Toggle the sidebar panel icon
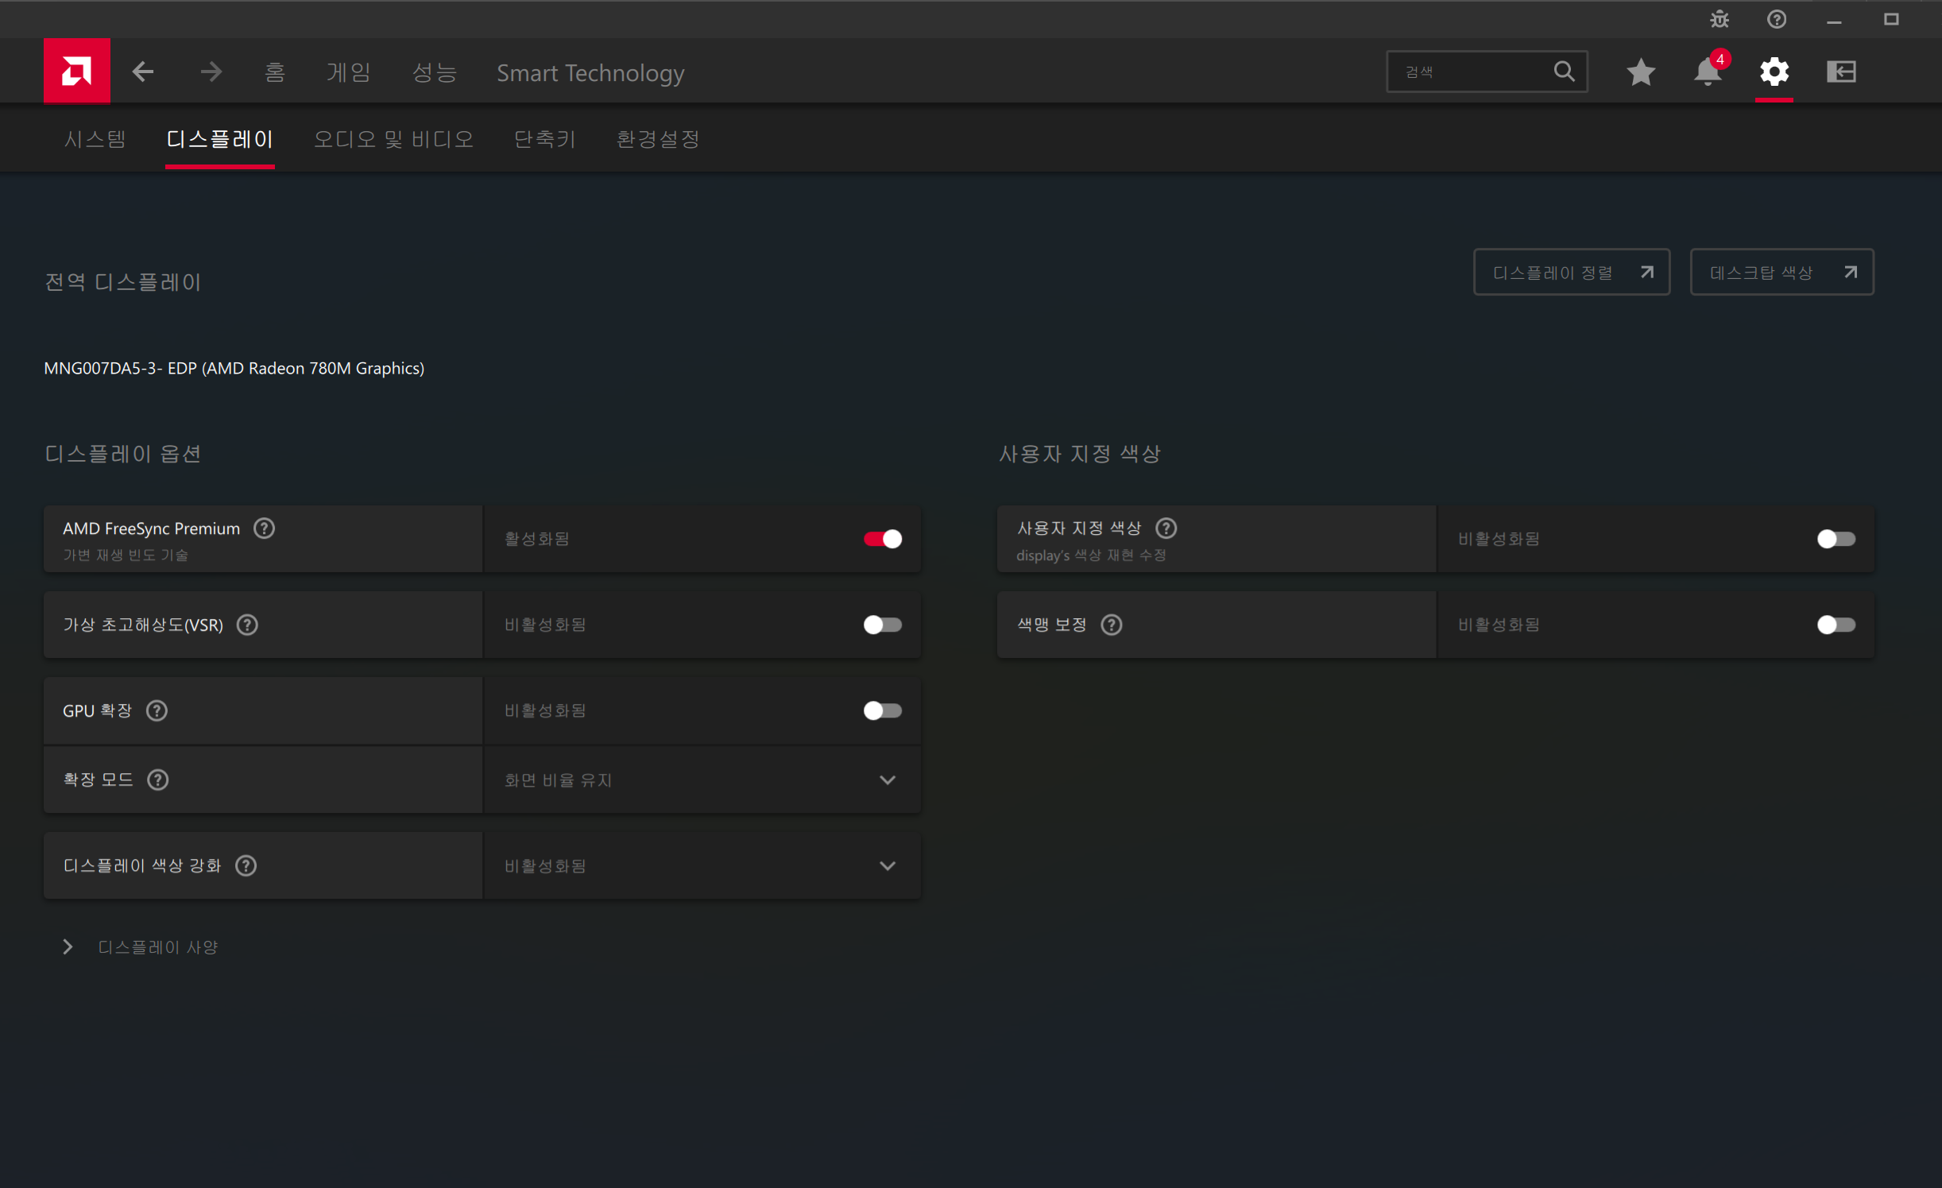 [x=1841, y=72]
